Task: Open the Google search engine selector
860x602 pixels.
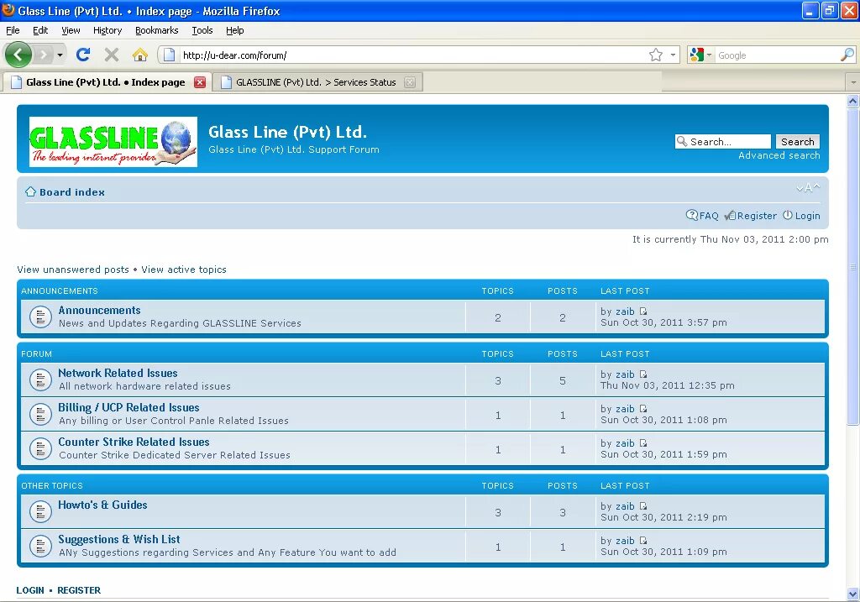Action: 700,55
